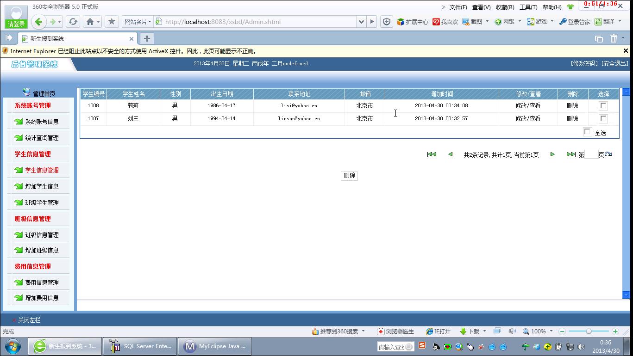Select the 新生报到系统 browser tab

(78, 39)
